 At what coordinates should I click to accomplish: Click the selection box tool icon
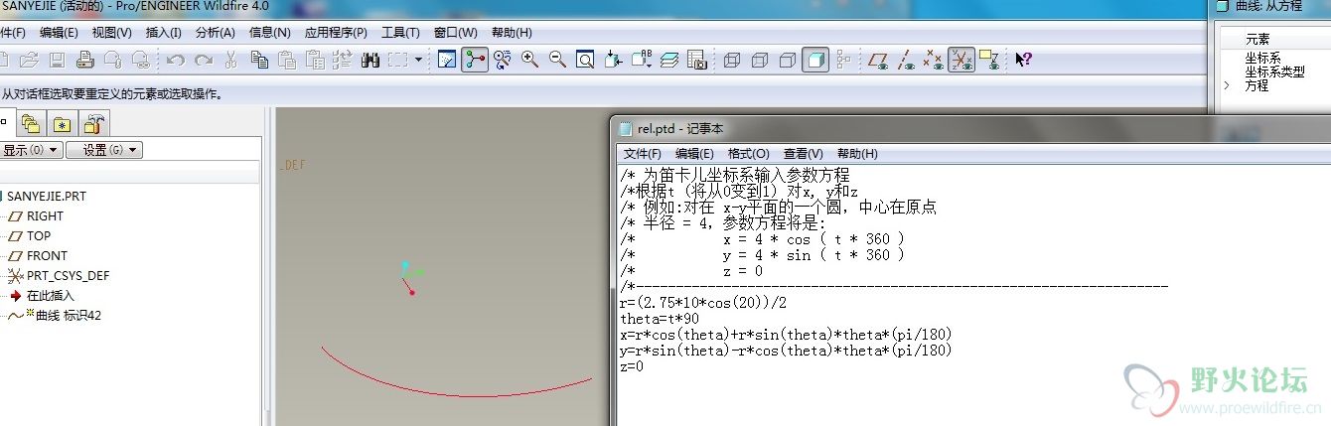tap(398, 60)
